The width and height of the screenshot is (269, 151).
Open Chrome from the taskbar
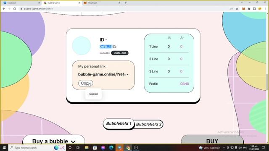128,148
